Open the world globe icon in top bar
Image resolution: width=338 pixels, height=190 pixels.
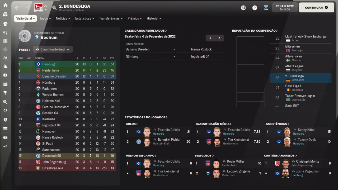pos(243,8)
